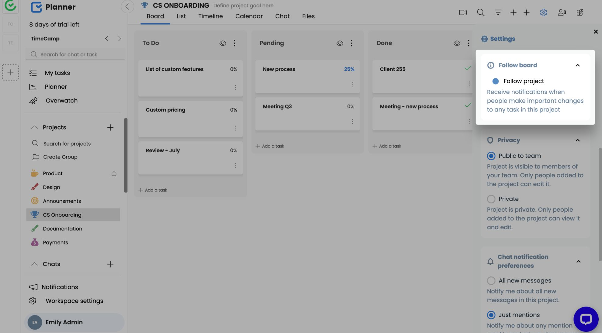Open the live chat support bubble
Image resolution: width=602 pixels, height=333 pixels.
pyautogui.click(x=586, y=319)
